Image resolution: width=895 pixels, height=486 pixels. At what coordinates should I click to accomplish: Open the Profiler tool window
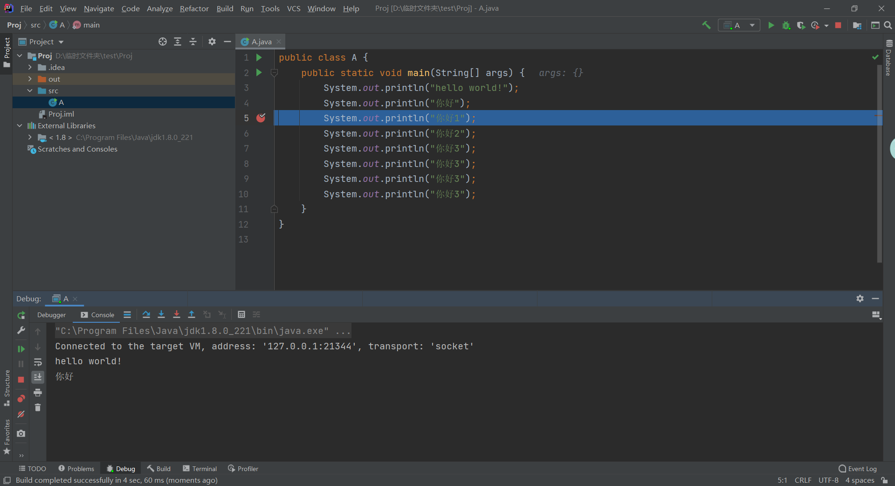243,468
